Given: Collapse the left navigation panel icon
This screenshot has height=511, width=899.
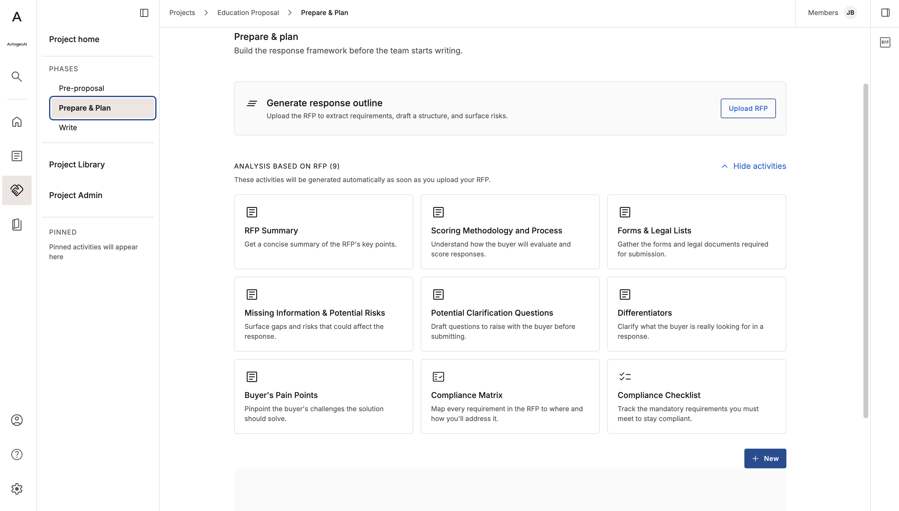Looking at the screenshot, I should pos(144,13).
